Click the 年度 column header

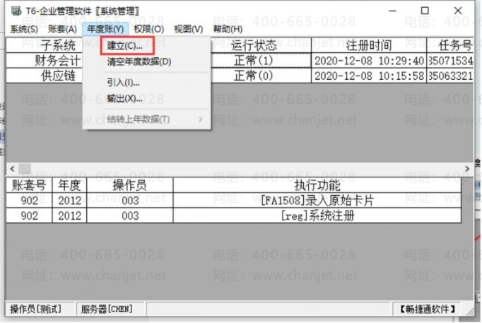coord(69,185)
